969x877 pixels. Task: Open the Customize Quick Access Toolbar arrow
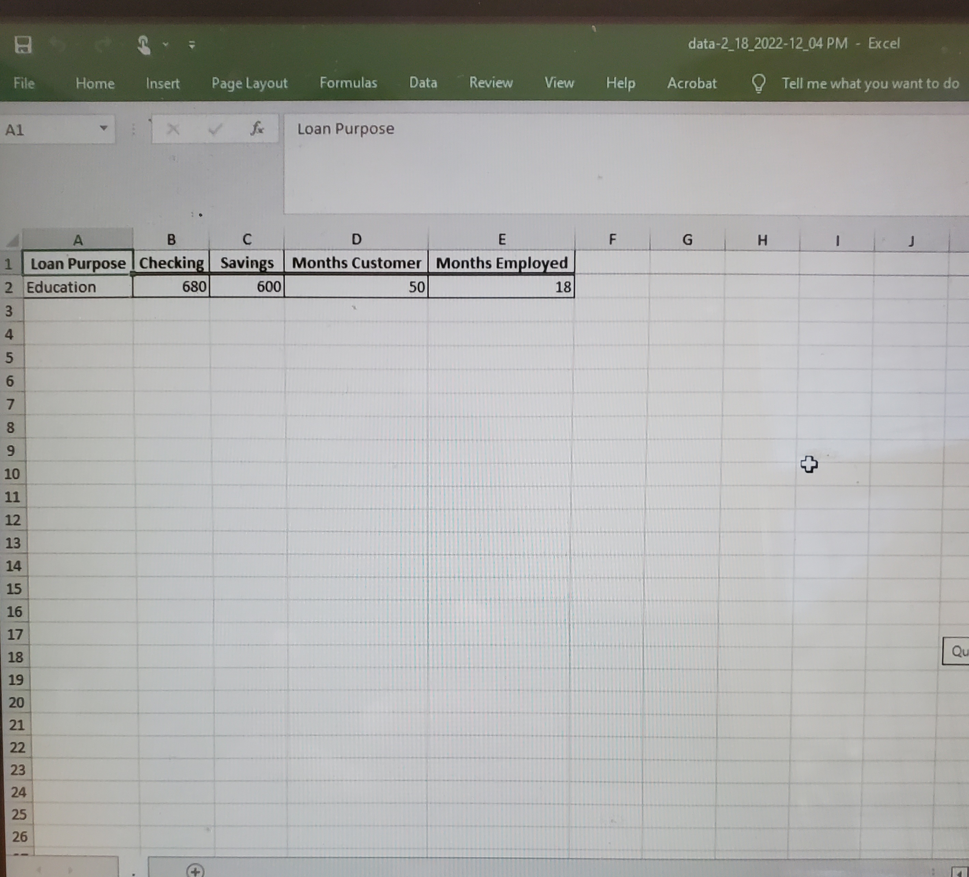pyautogui.click(x=192, y=45)
